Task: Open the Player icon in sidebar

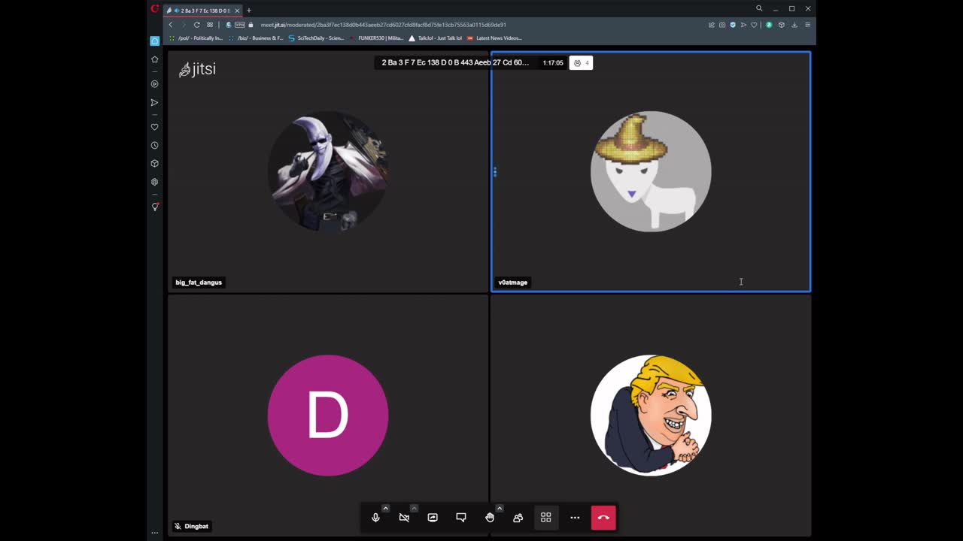Action: tap(155, 84)
